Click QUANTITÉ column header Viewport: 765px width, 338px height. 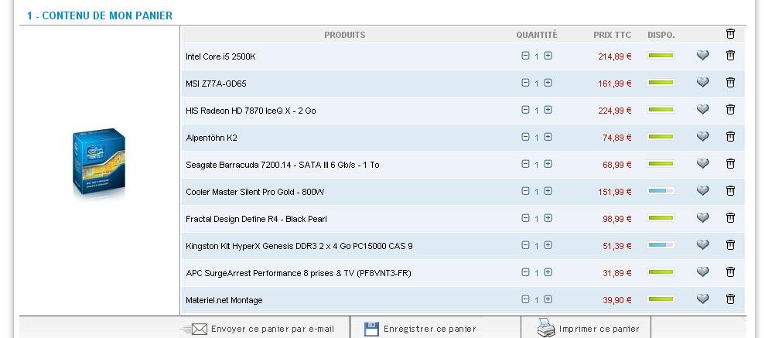(x=537, y=35)
